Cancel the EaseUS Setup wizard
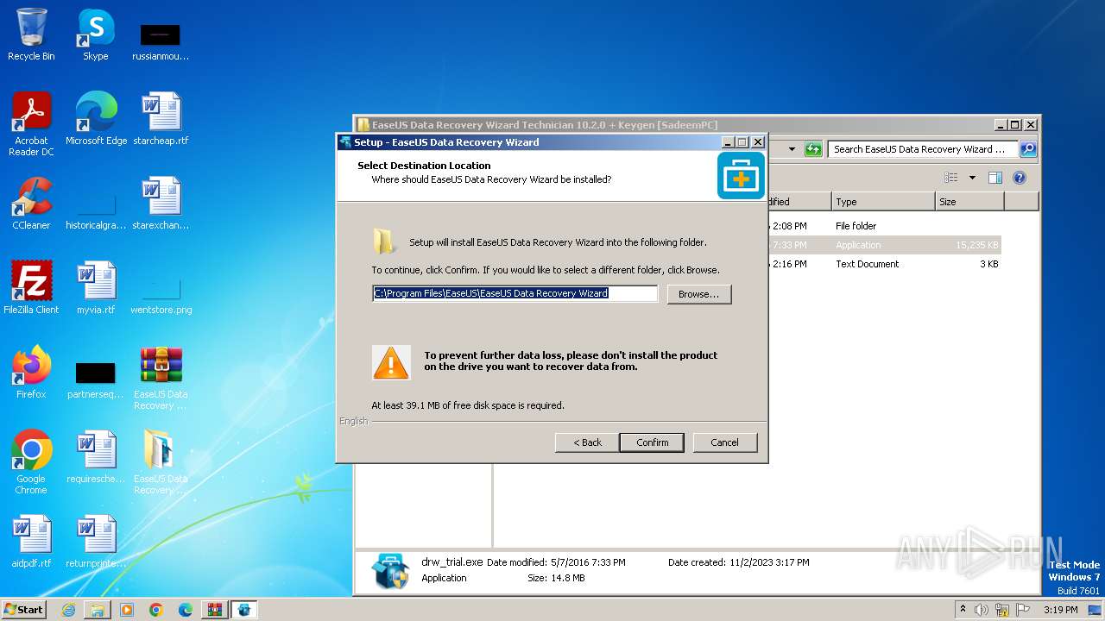1105x621 pixels. (724, 442)
